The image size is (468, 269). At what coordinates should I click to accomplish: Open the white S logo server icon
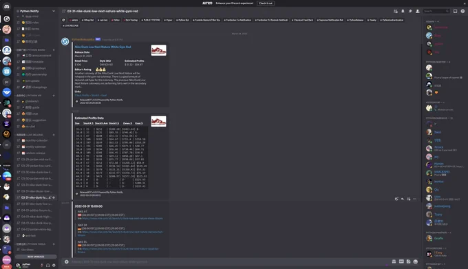point(7,19)
